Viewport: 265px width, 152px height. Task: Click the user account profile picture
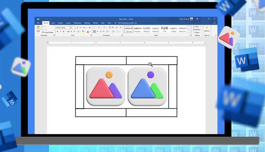click(191, 19)
